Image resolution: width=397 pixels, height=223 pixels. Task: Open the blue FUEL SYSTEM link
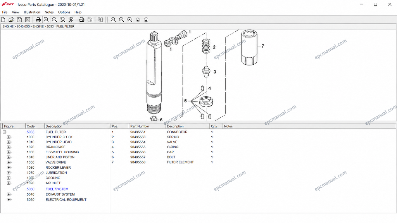pyautogui.click(x=57, y=189)
